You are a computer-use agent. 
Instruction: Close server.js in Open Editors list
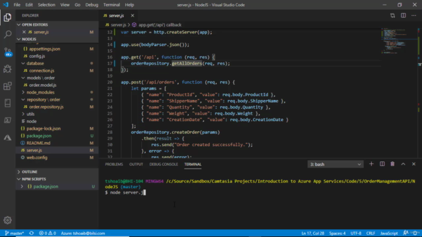24,32
